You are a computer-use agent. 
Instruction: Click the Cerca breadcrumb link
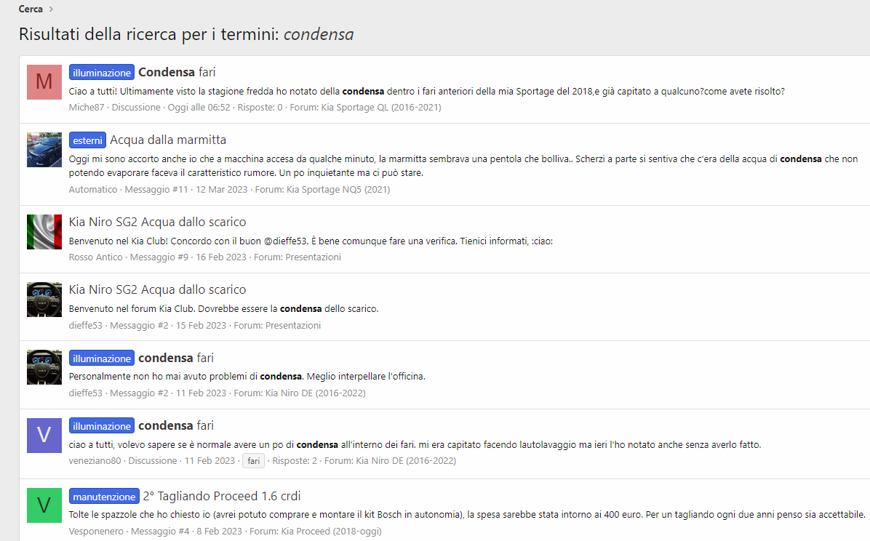coord(31,9)
